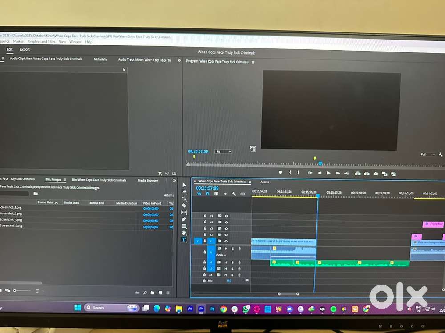Choose the Selection arrow tool
The width and height of the screenshot is (445, 333).
[184, 185]
